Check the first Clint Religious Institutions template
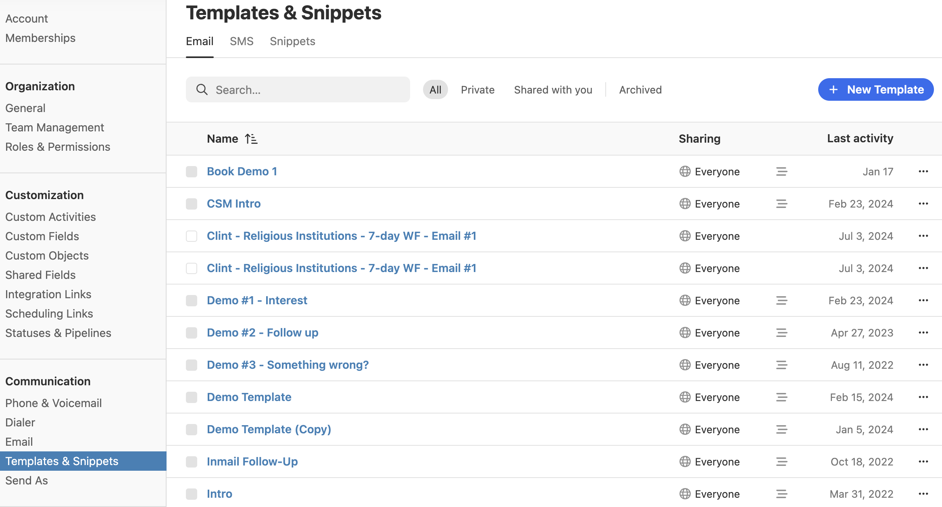The image size is (942, 507). click(x=192, y=236)
